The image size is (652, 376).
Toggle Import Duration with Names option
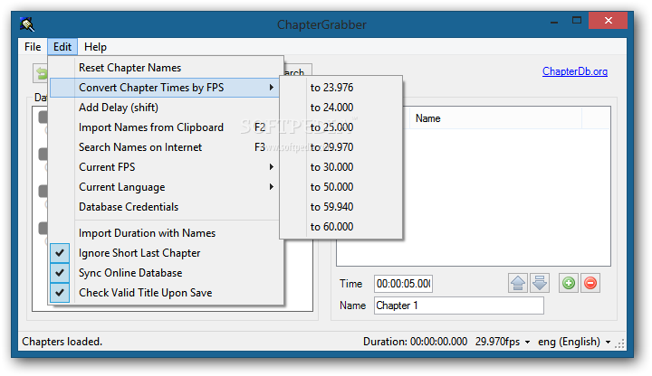coord(167,233)
